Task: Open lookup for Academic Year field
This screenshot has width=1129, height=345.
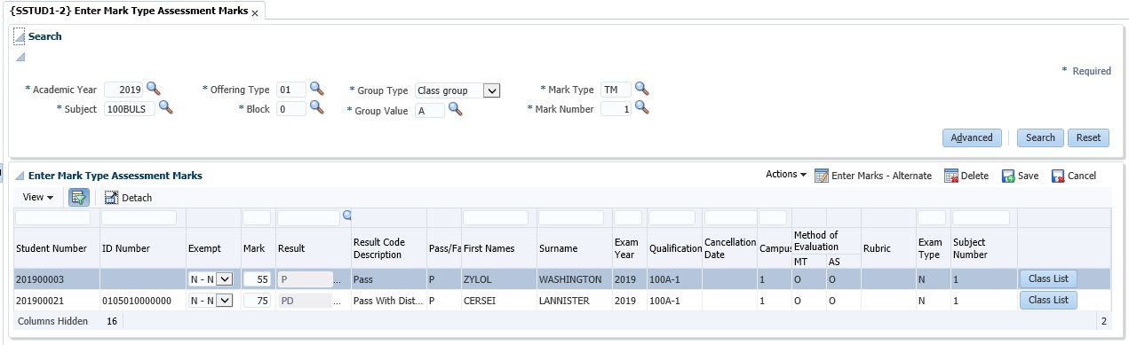Action: click(154, 89)
